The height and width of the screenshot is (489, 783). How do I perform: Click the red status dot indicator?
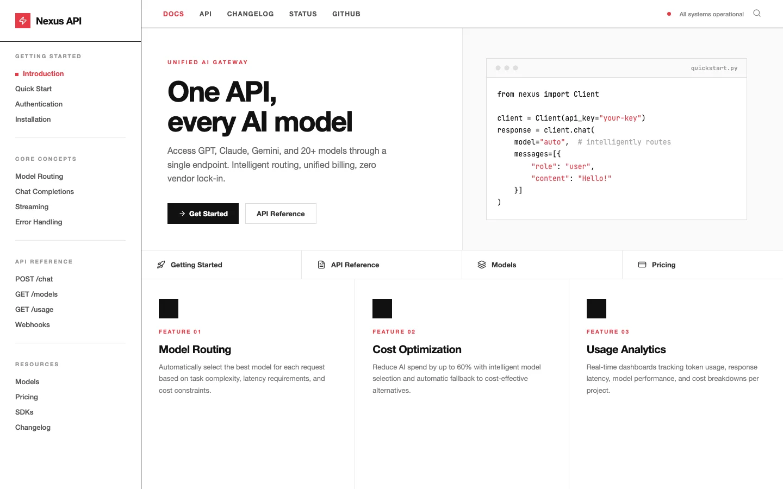click(x=669, y=14)
